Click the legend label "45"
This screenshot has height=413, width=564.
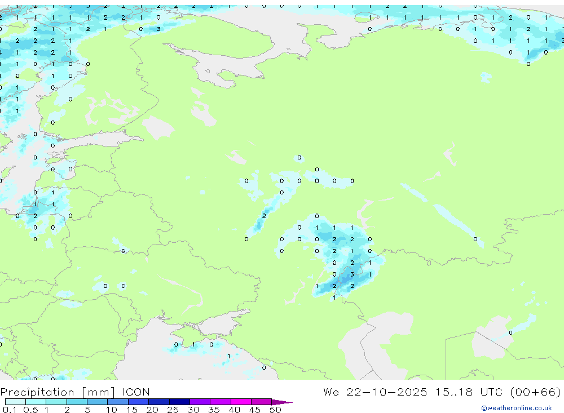(255, 410)
